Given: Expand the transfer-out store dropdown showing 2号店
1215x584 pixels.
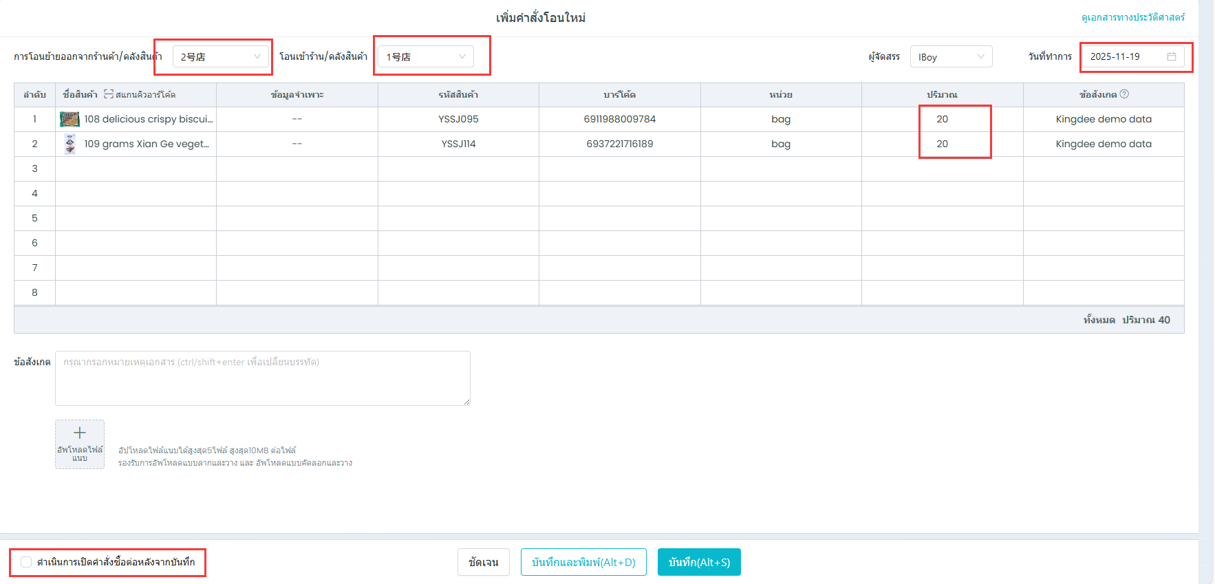Looking at the screenshot, I should tap(220, 56).
